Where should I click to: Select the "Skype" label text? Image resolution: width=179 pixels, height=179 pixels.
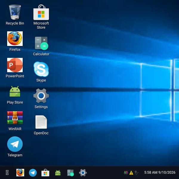tap(41, 80)
